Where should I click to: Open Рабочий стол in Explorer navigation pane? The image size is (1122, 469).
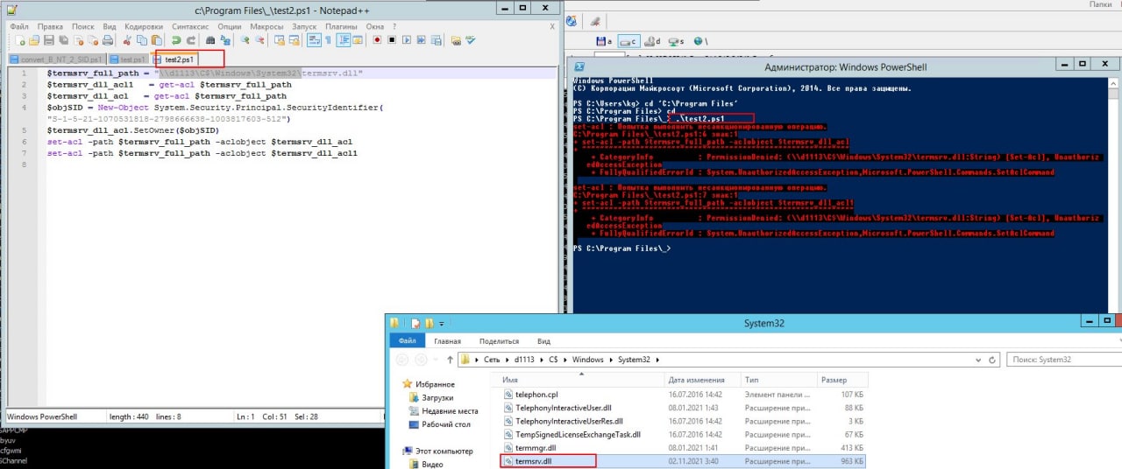pos(445,424)
